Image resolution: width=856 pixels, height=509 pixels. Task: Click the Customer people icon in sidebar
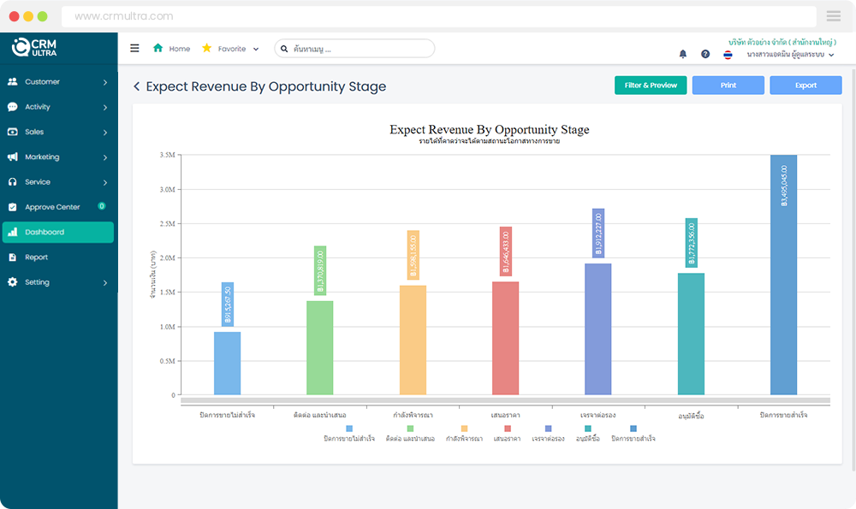[13, 81]
